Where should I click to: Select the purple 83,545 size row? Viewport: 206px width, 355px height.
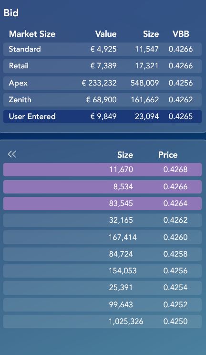click(x=103, y=204)
